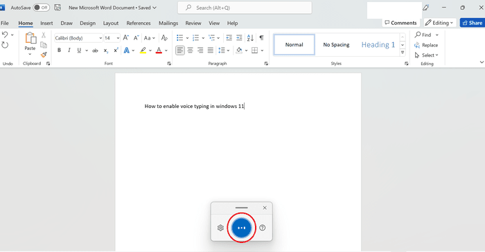
Task: Justify the paragraph text
Action: click(211, 50)
